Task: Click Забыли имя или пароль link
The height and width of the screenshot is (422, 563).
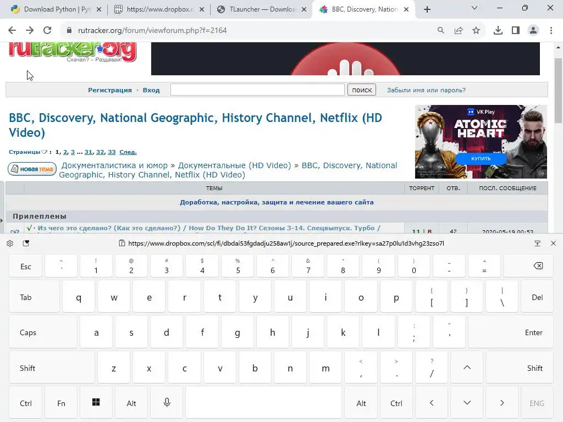Action: click(426, 90)
